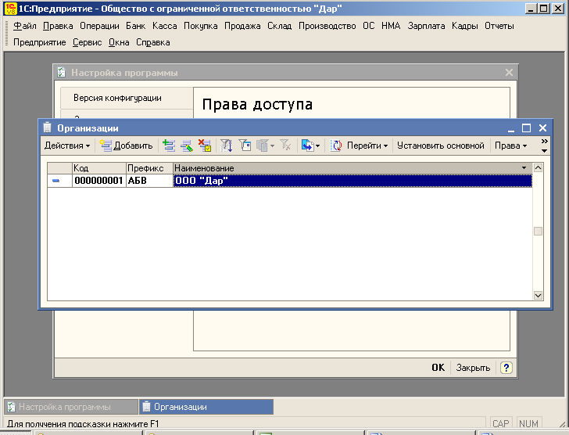Screen dimensions: 569x435
Task: Click Установить основной button
Action: [x=441, y=146]
